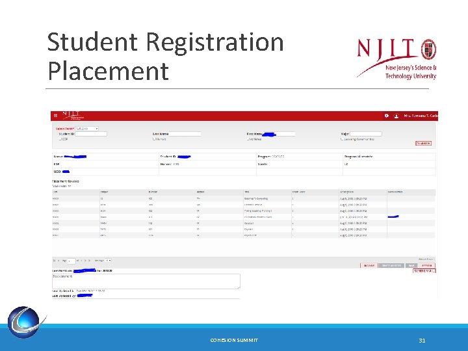
Task: Click inside the comments text area
Action: pos(146,281)
